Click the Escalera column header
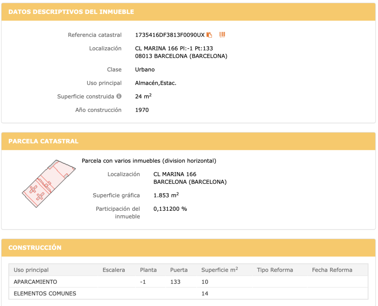Image resolution: width=378 pixels, height=306 pixels. click(x=114, y=270)
